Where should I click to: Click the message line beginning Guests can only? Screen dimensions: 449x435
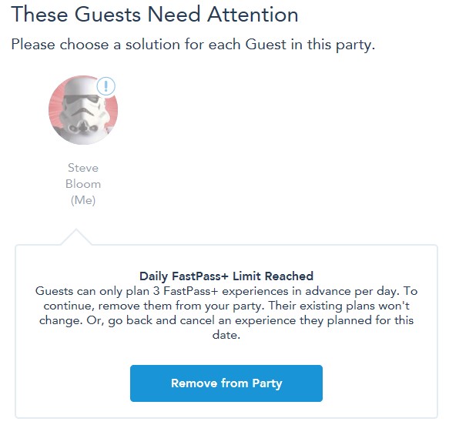(226, 291)
